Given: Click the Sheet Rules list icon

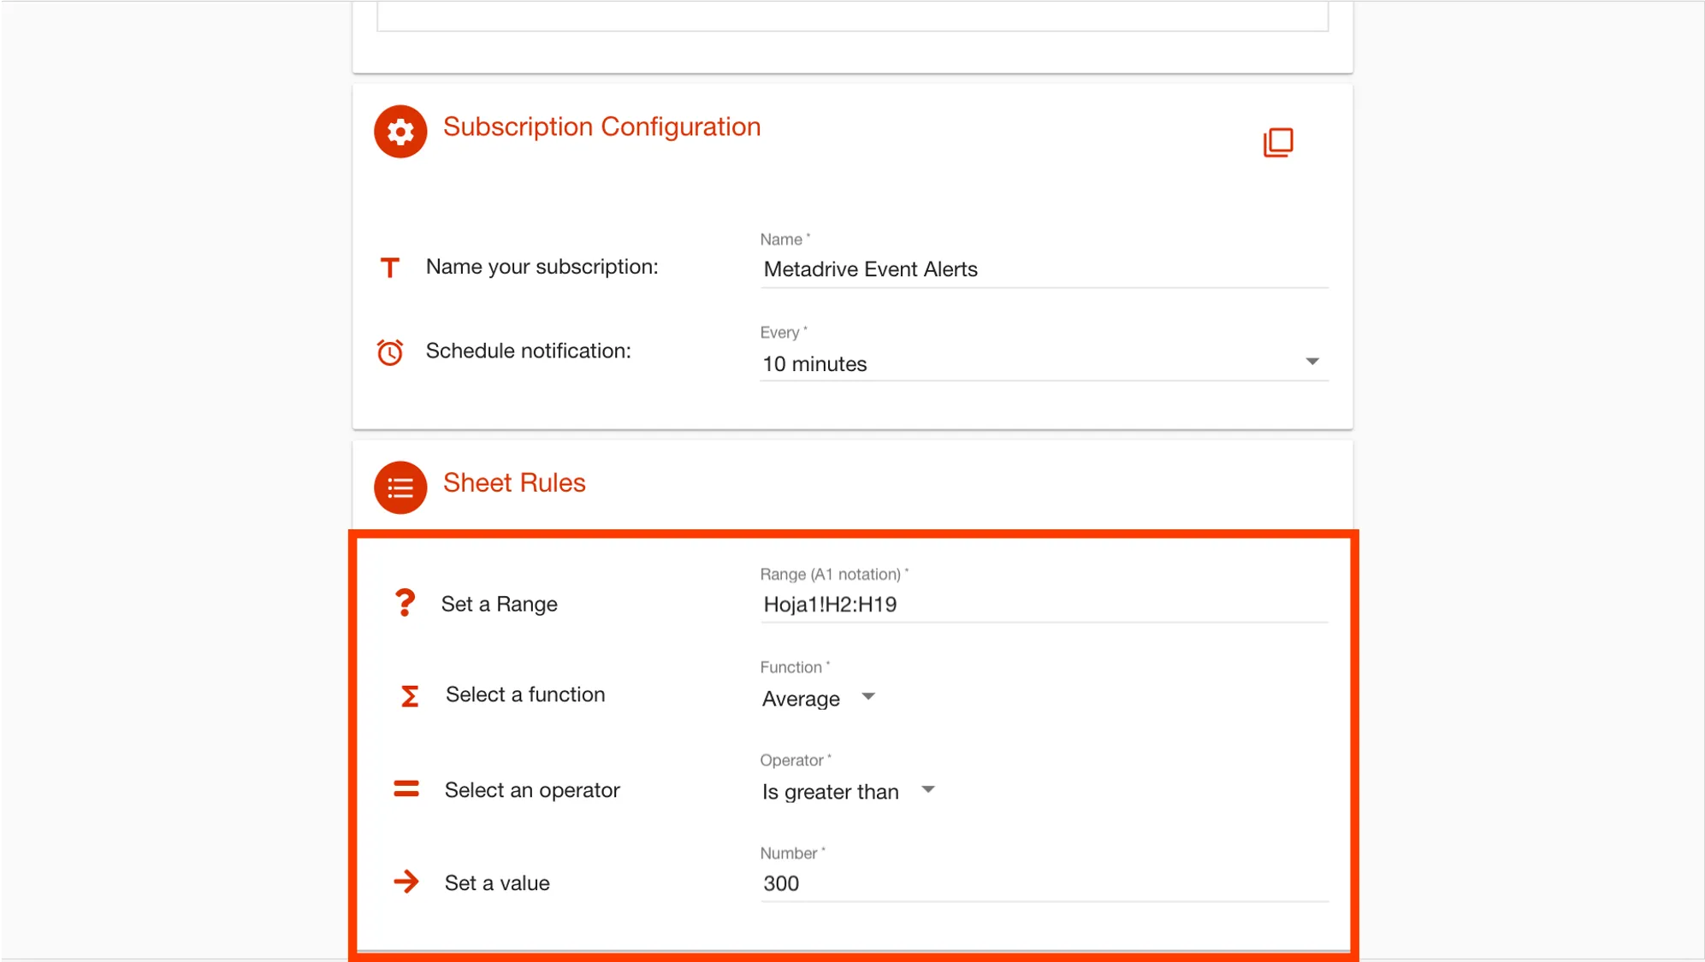Looking at the screenshot, I should 400,487.
